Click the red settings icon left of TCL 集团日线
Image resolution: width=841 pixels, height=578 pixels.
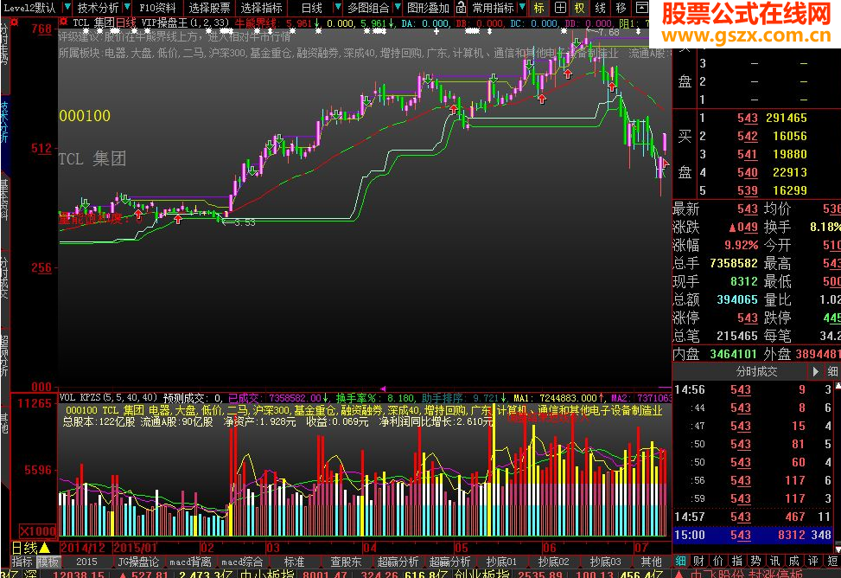(x=64, y=22)
